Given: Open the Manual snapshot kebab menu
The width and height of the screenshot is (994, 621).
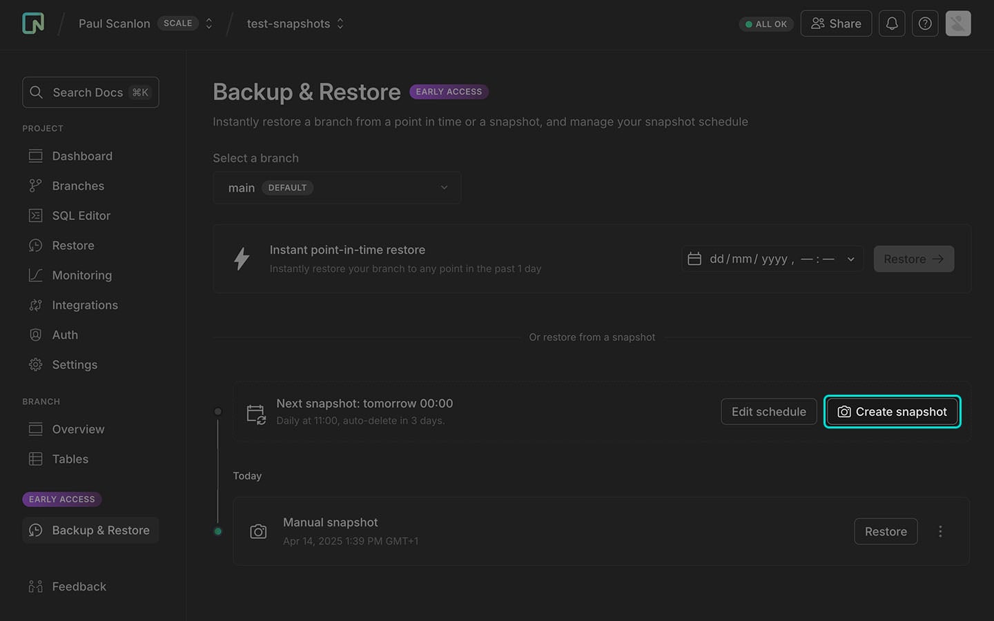Looking at the screenshot, I should point(940,531).
